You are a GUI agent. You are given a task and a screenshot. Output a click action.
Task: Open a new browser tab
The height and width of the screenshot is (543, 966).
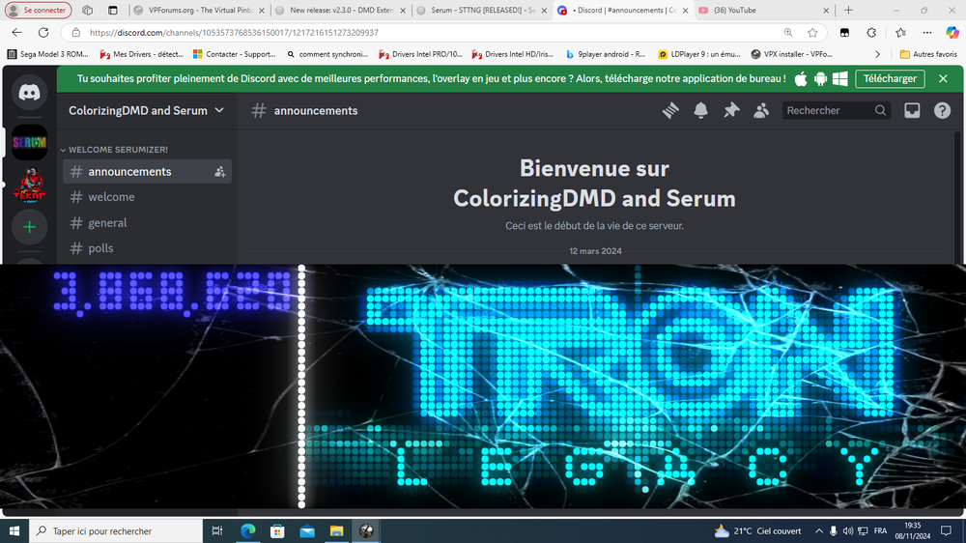tap(848, 10)
